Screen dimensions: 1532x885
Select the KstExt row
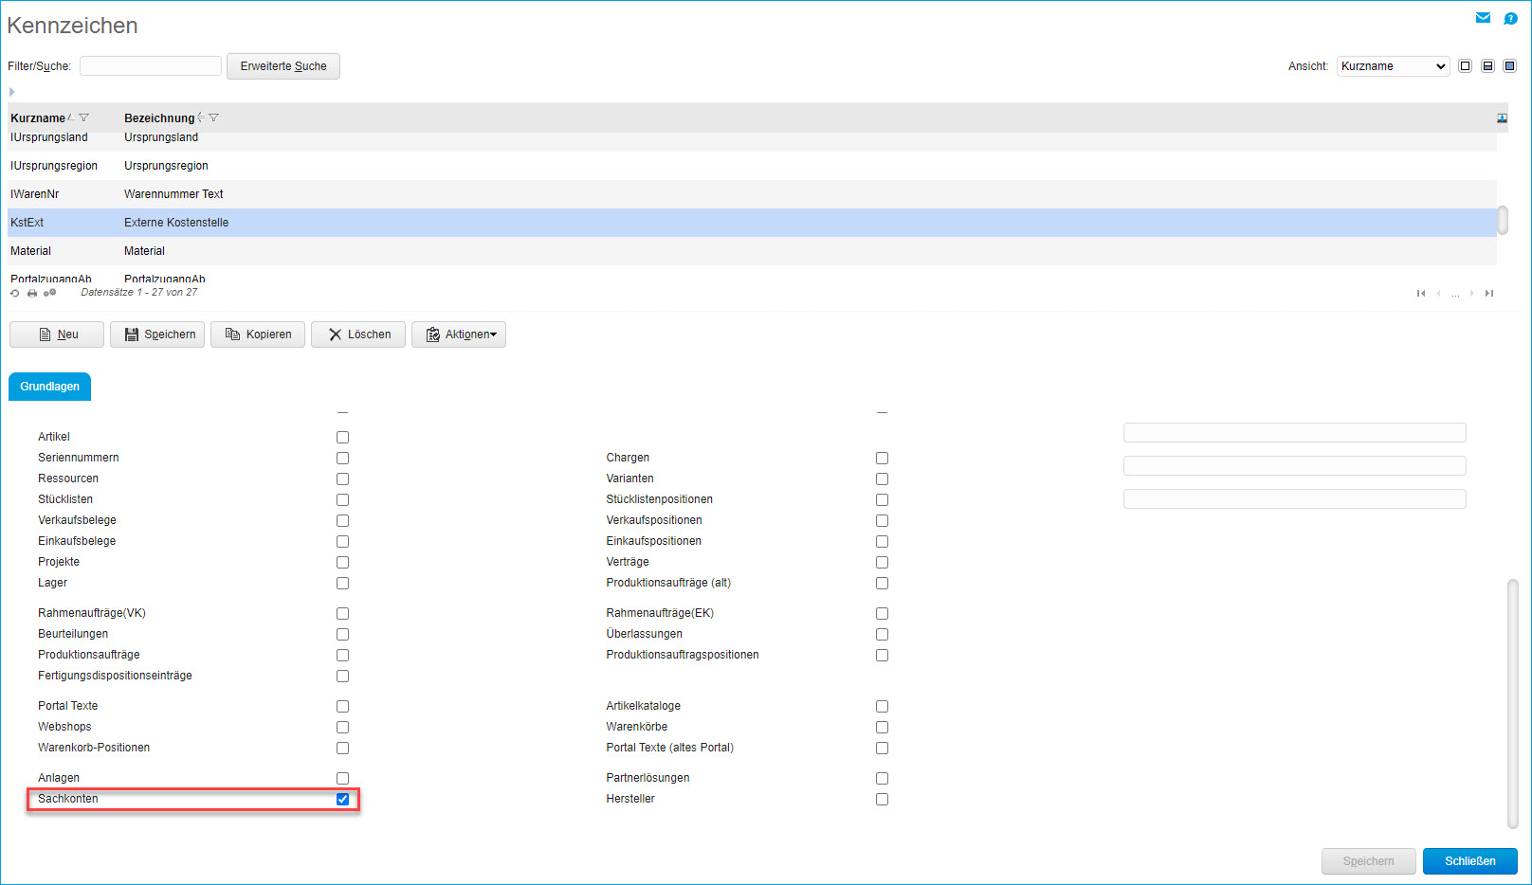(x=752, y=223)
